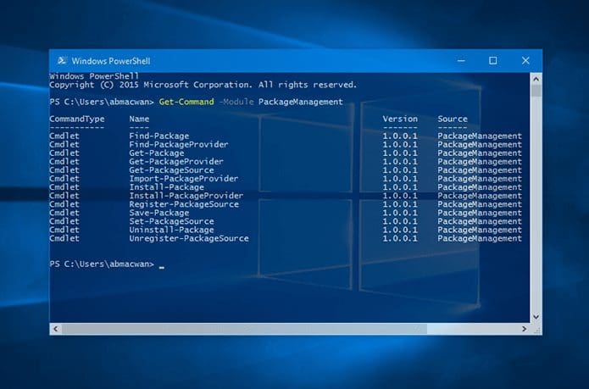
Task: Click the CommandType column header
Action: [x=77, y=119]
